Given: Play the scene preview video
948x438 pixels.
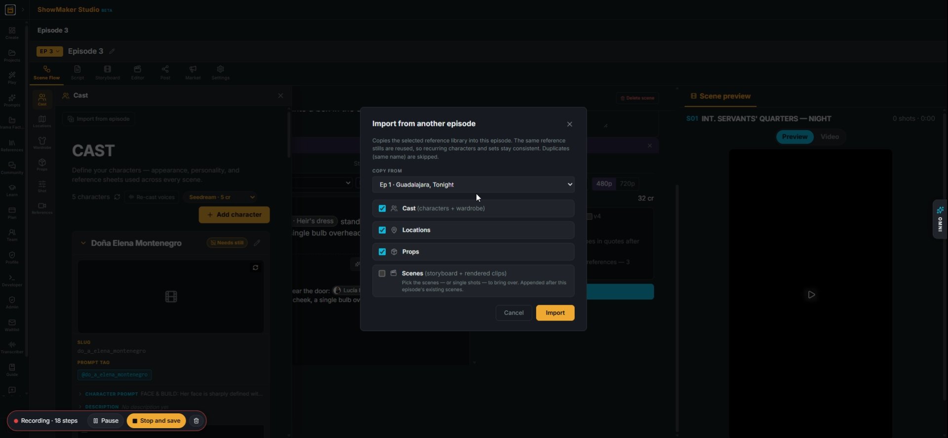Looking at the screenshot, I should (x=811, y=294).
